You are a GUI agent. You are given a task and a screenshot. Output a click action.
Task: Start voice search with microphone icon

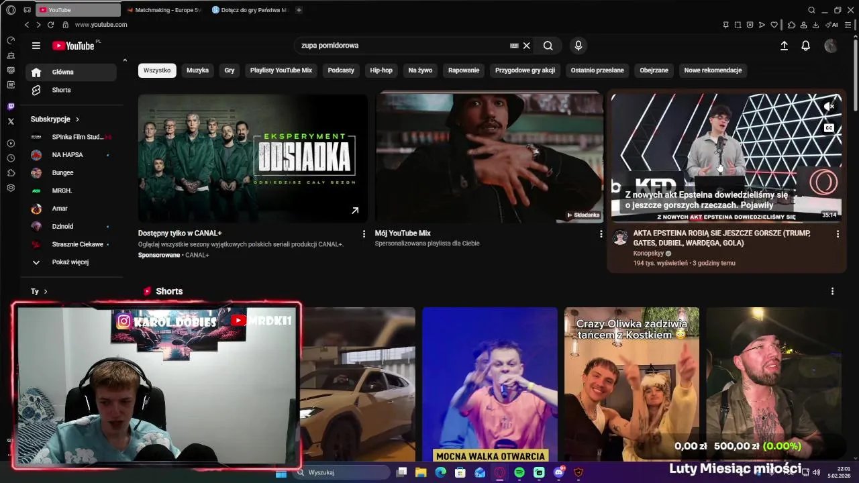click(x=578, y=46)
